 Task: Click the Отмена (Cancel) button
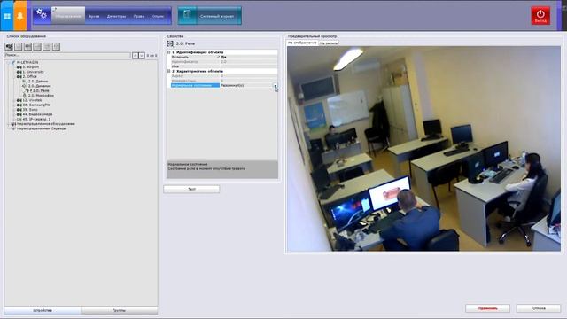(x=539, y=308)
